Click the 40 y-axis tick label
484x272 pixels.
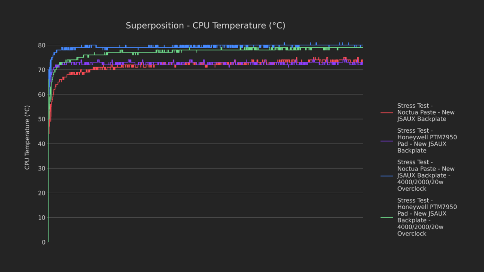click(42, 144)
